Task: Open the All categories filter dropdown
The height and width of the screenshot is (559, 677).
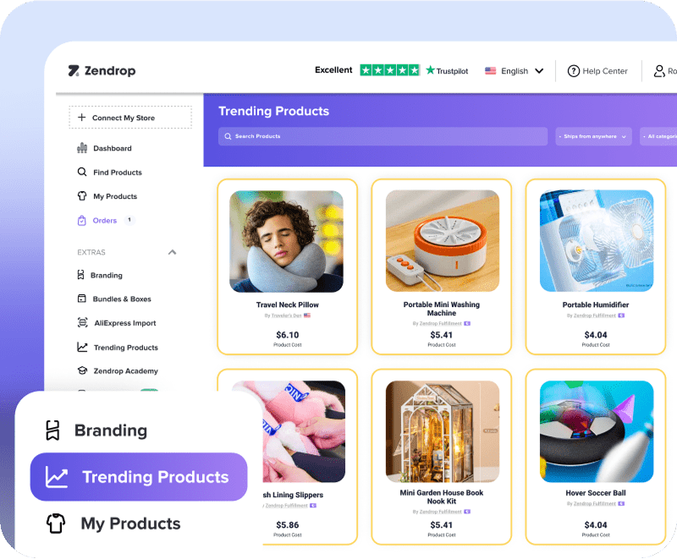Action: tap(658, 136)
